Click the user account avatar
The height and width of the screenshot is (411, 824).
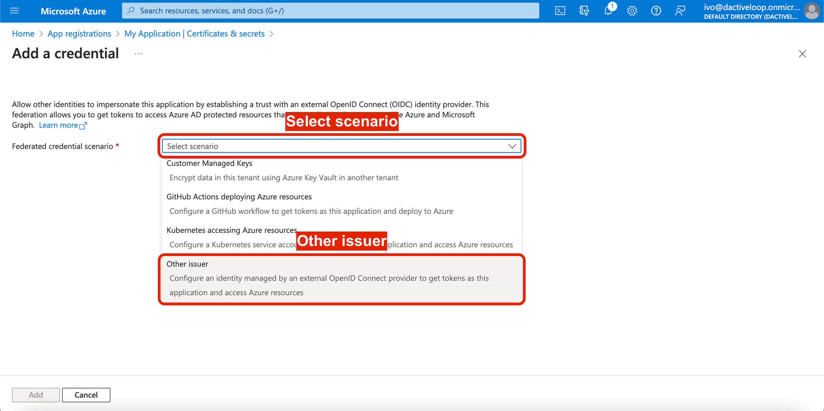(811, 11)
